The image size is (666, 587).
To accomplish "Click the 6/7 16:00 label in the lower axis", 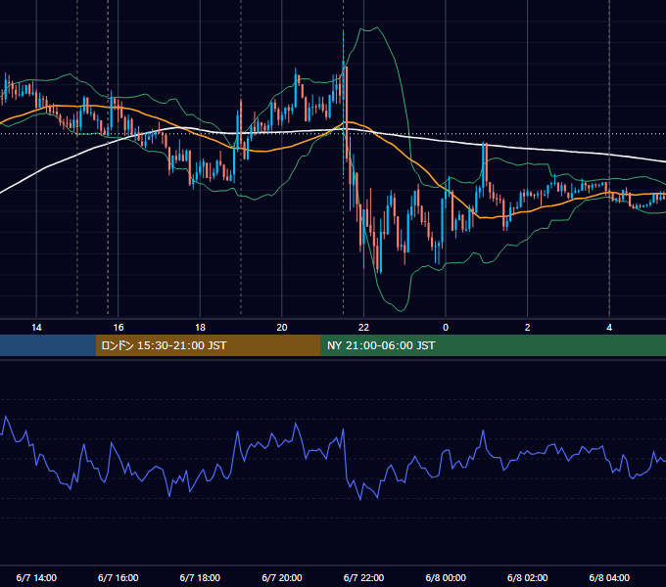I will [x=119, y=577].
